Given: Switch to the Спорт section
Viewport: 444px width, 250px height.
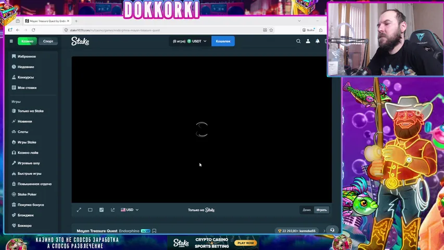Looking at the screenshot, I should pyautogui.click(x=48, y=41).
